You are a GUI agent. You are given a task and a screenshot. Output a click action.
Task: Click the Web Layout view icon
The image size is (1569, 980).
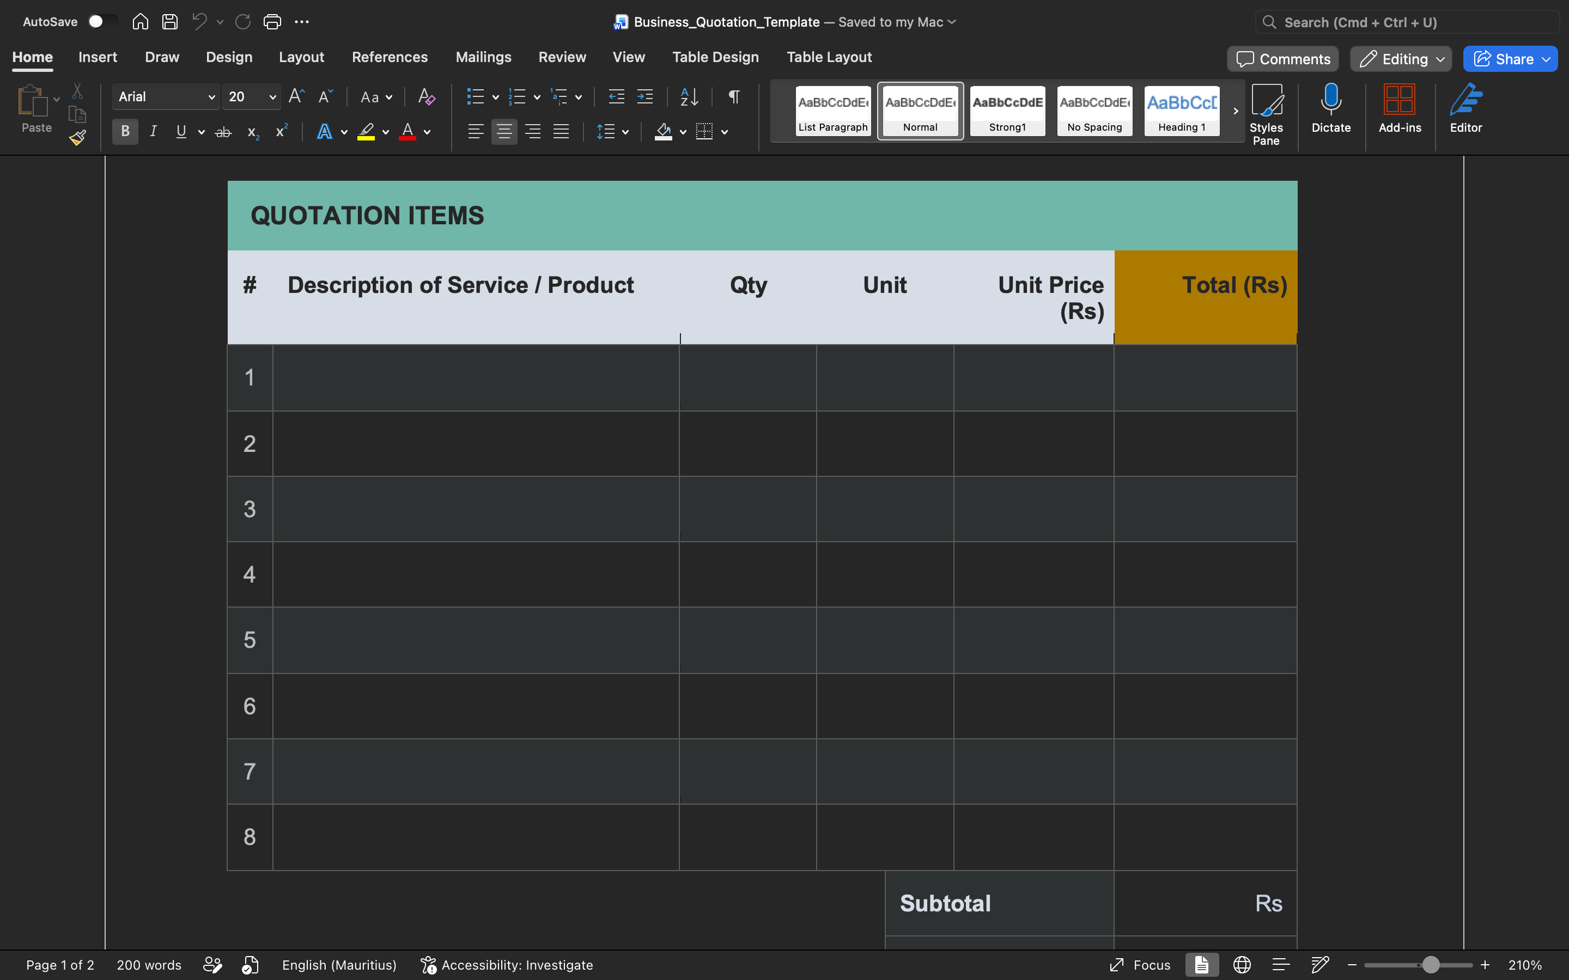coord(1242,965)
